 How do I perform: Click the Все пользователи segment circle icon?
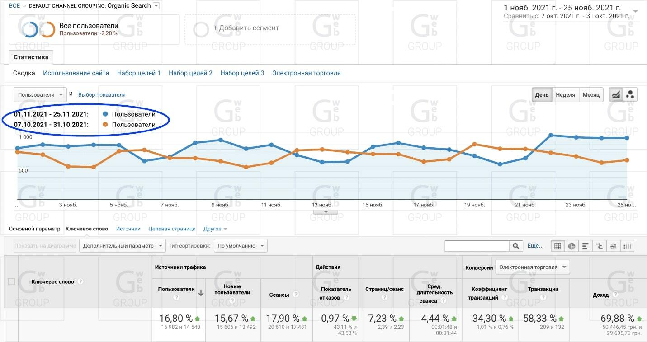(x=39, y=30)
